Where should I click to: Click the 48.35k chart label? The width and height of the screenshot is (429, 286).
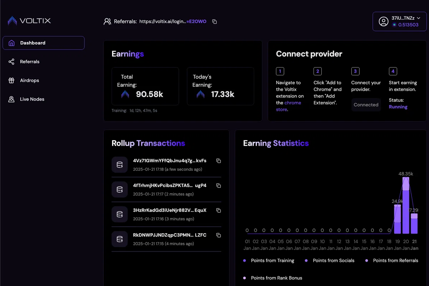(x=406, y=174)
